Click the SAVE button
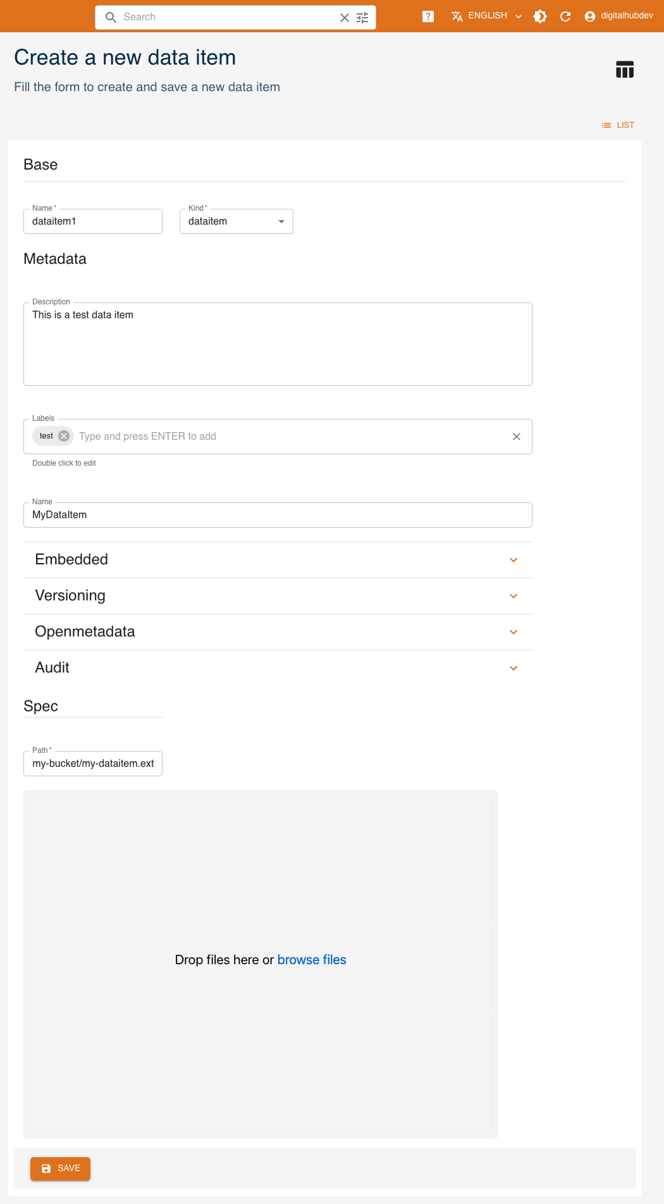Image resolution: width=664 pixels, height=1204 pixels. point(61,1169)
